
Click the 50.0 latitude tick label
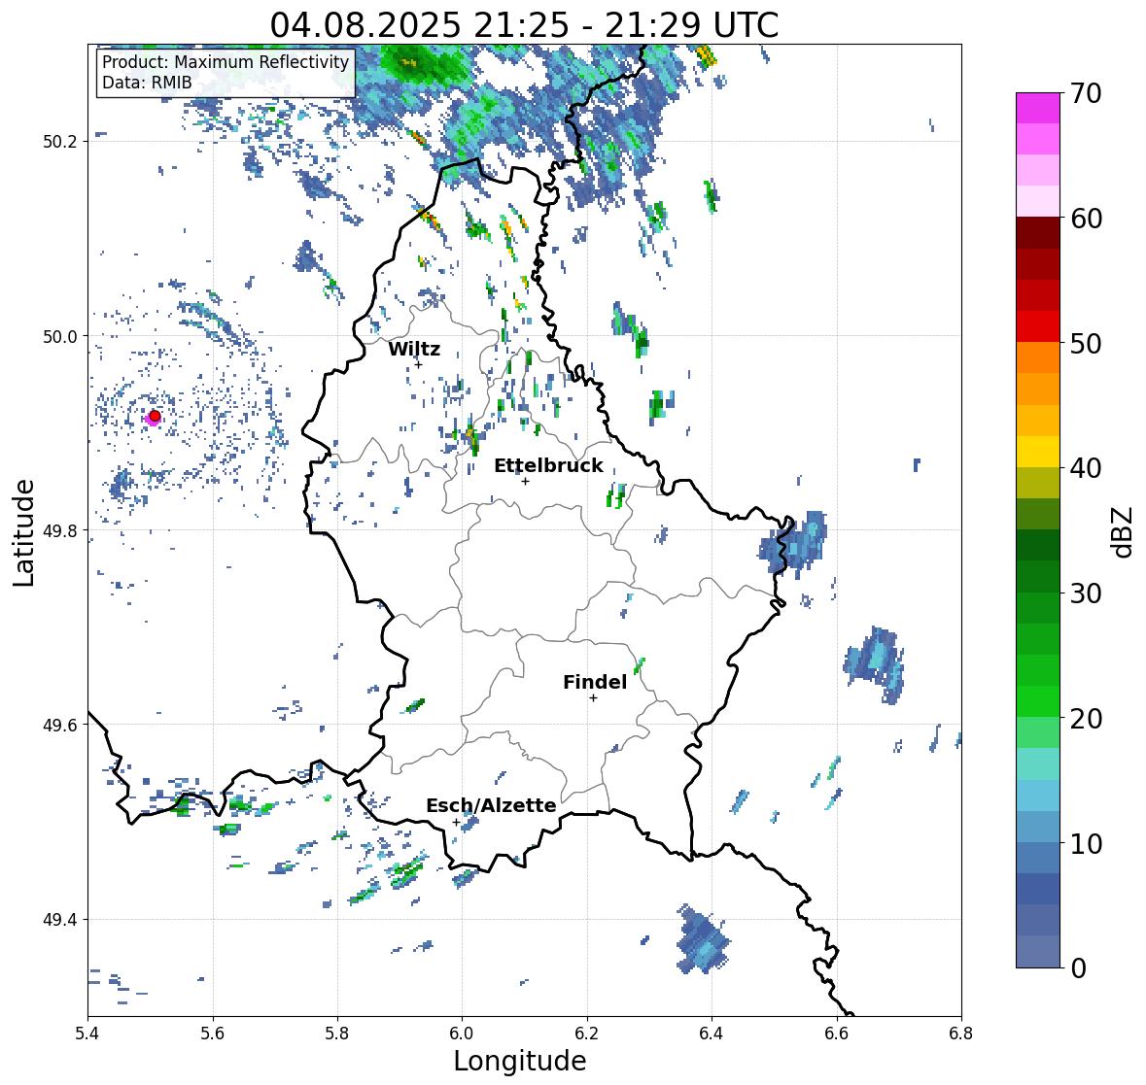[60, 337]
